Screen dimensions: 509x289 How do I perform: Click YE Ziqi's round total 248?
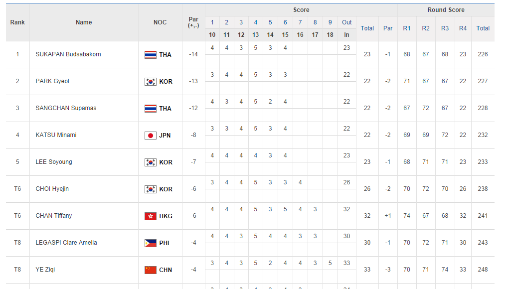[483, 270]
